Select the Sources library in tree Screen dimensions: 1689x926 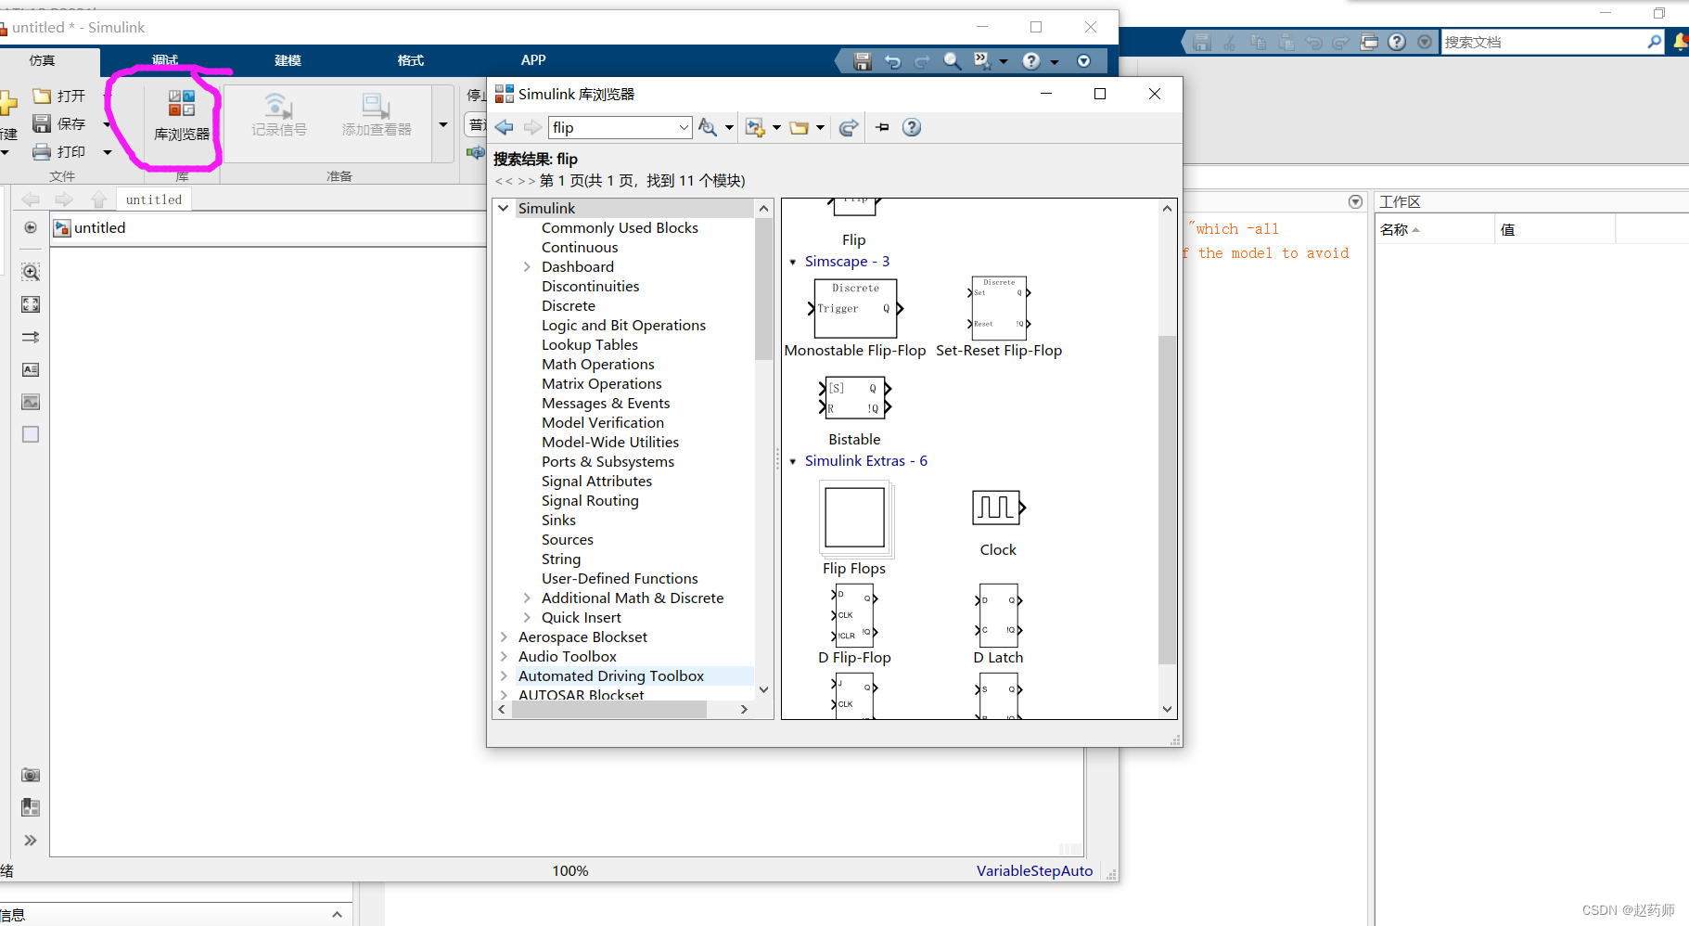568,539
